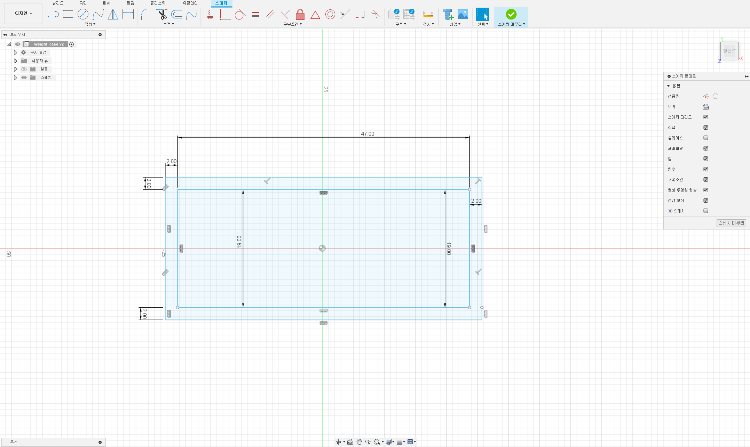Switch to the 유틸리티 tab

(x=190, y=3)
